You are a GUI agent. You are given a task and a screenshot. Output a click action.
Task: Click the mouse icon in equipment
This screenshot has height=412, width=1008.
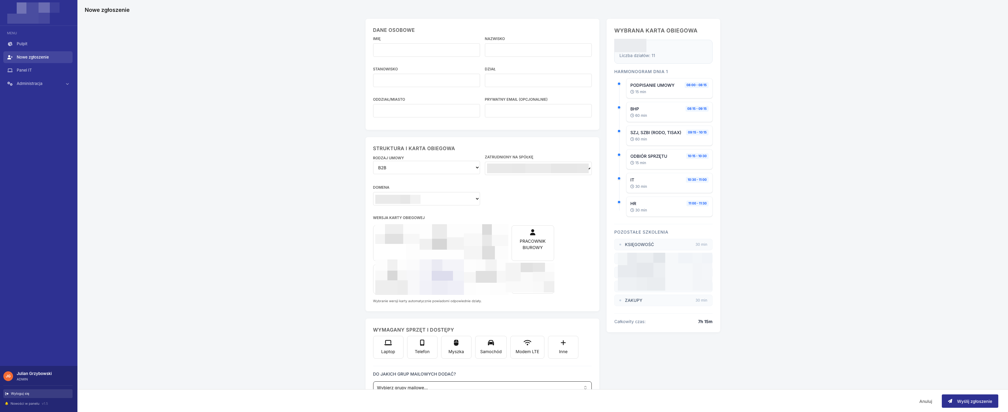[456, 343]
